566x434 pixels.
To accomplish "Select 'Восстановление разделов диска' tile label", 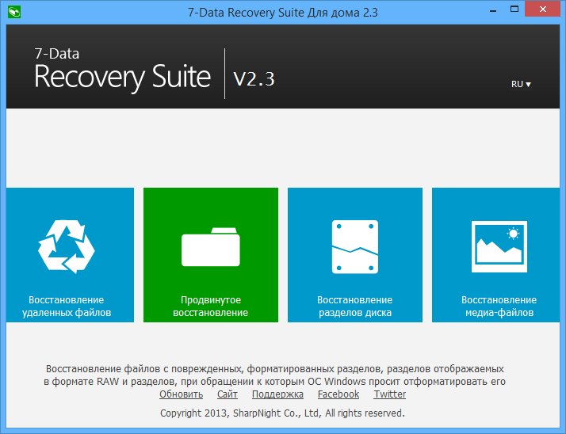I will pyautogui.click(x=355, y=306).
